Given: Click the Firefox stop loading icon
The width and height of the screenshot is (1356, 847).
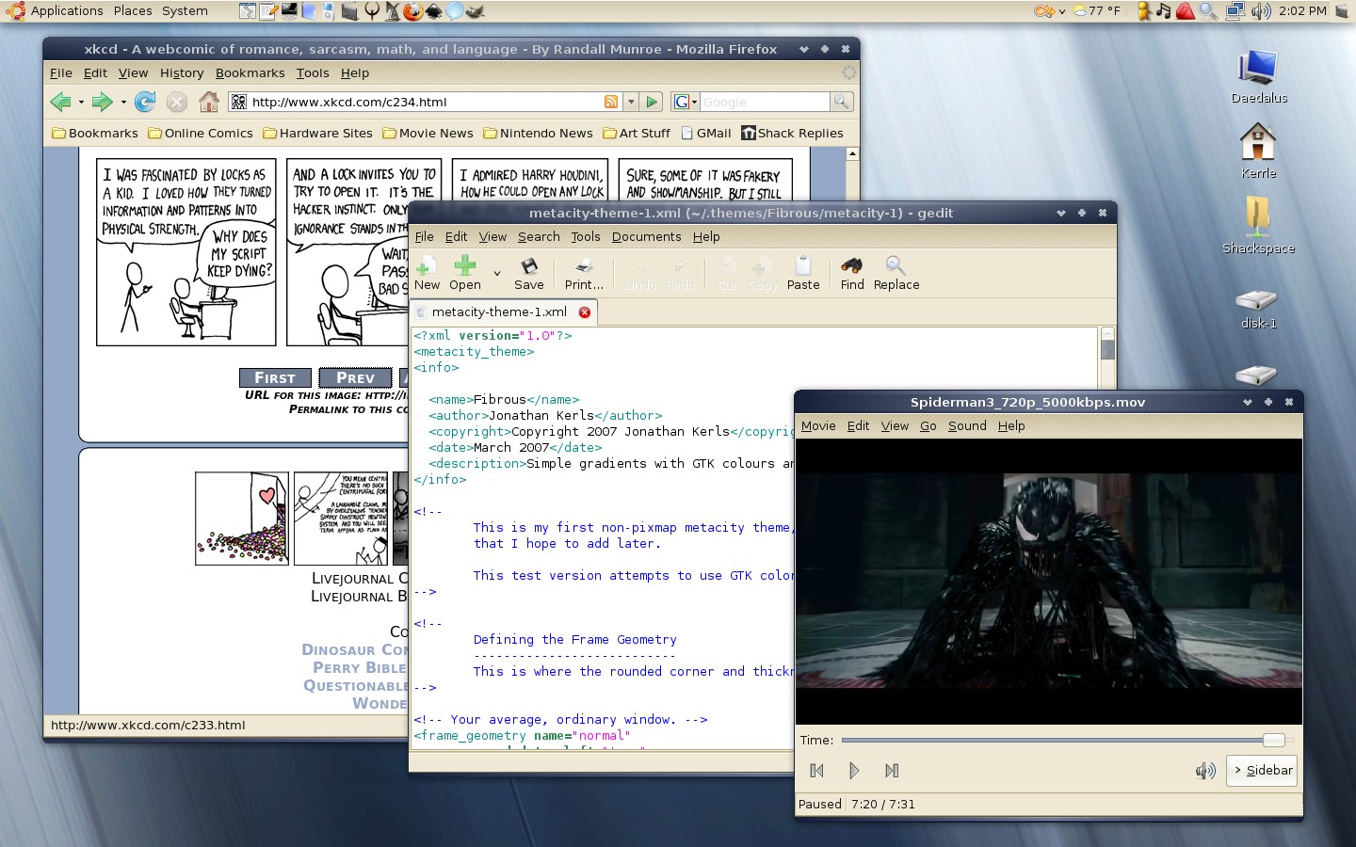Looking at the screenshot, I should pyautogui.click(x=177, y=102).
